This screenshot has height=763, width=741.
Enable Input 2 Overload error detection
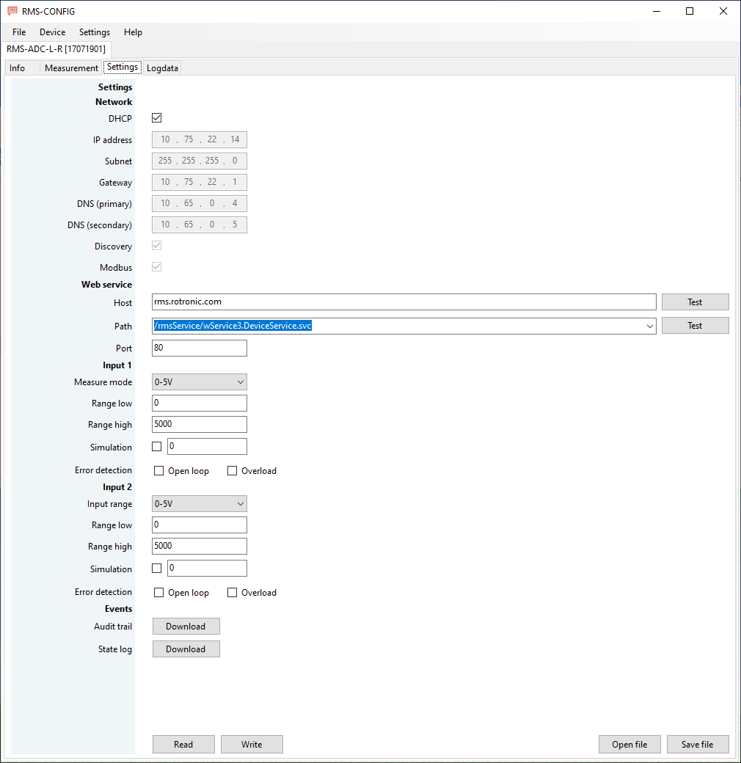pos(232,592)
